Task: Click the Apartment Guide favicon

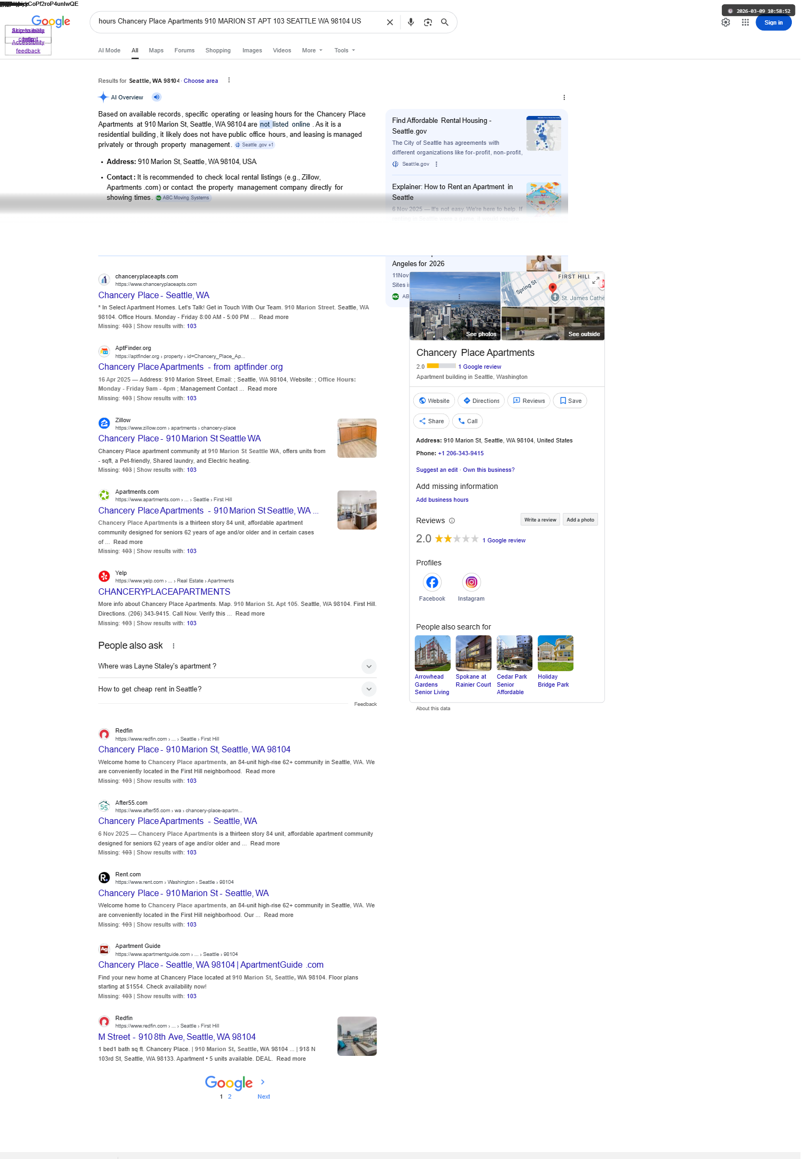Action: click(x=104, y=949)
